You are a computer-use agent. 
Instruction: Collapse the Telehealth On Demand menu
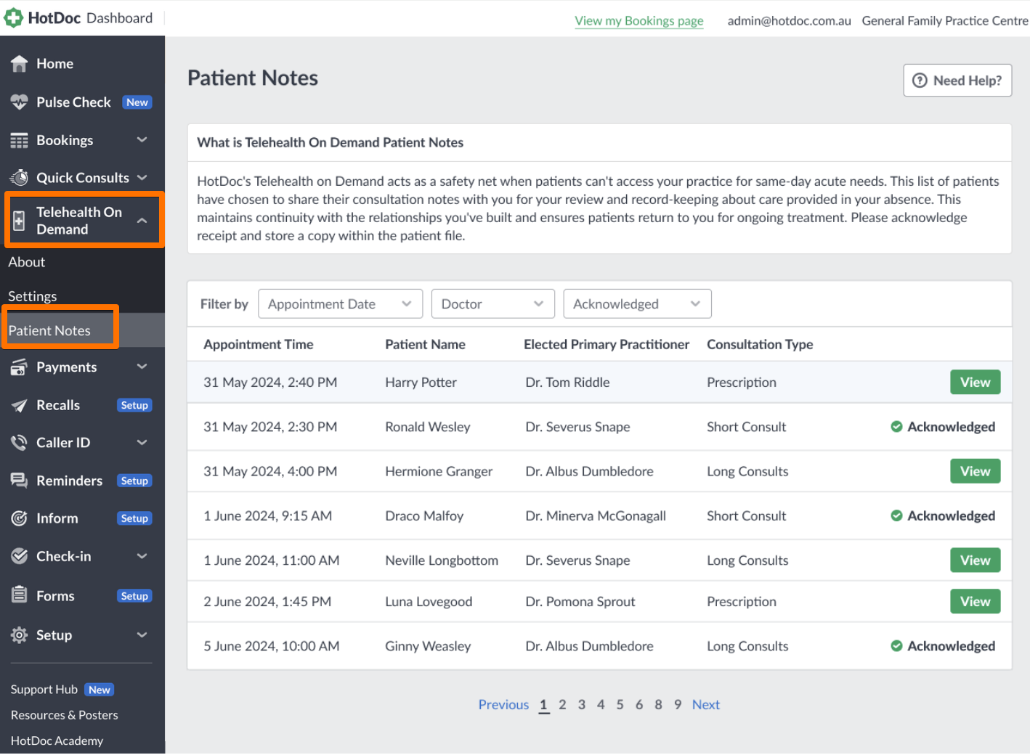(x=142, y=220)
